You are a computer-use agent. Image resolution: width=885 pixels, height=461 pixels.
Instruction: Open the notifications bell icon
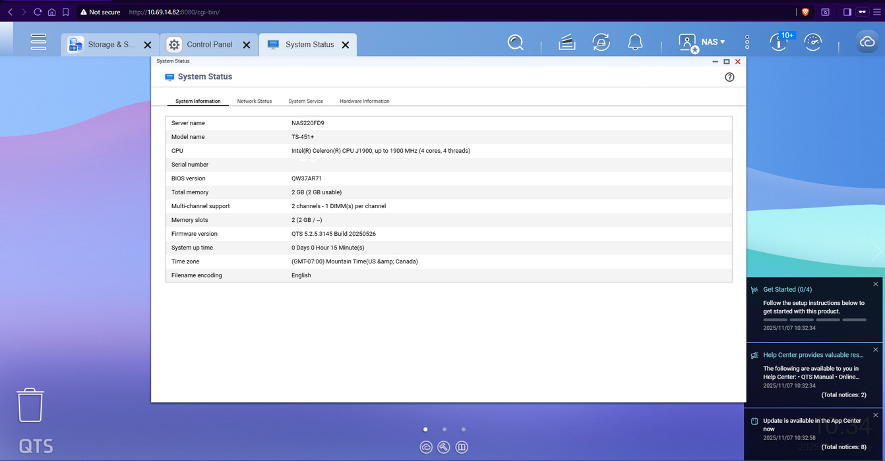(635, 43)
